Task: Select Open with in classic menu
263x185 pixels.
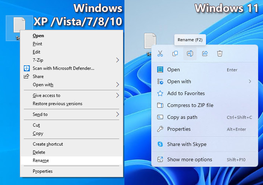Action: click(72, 85)
